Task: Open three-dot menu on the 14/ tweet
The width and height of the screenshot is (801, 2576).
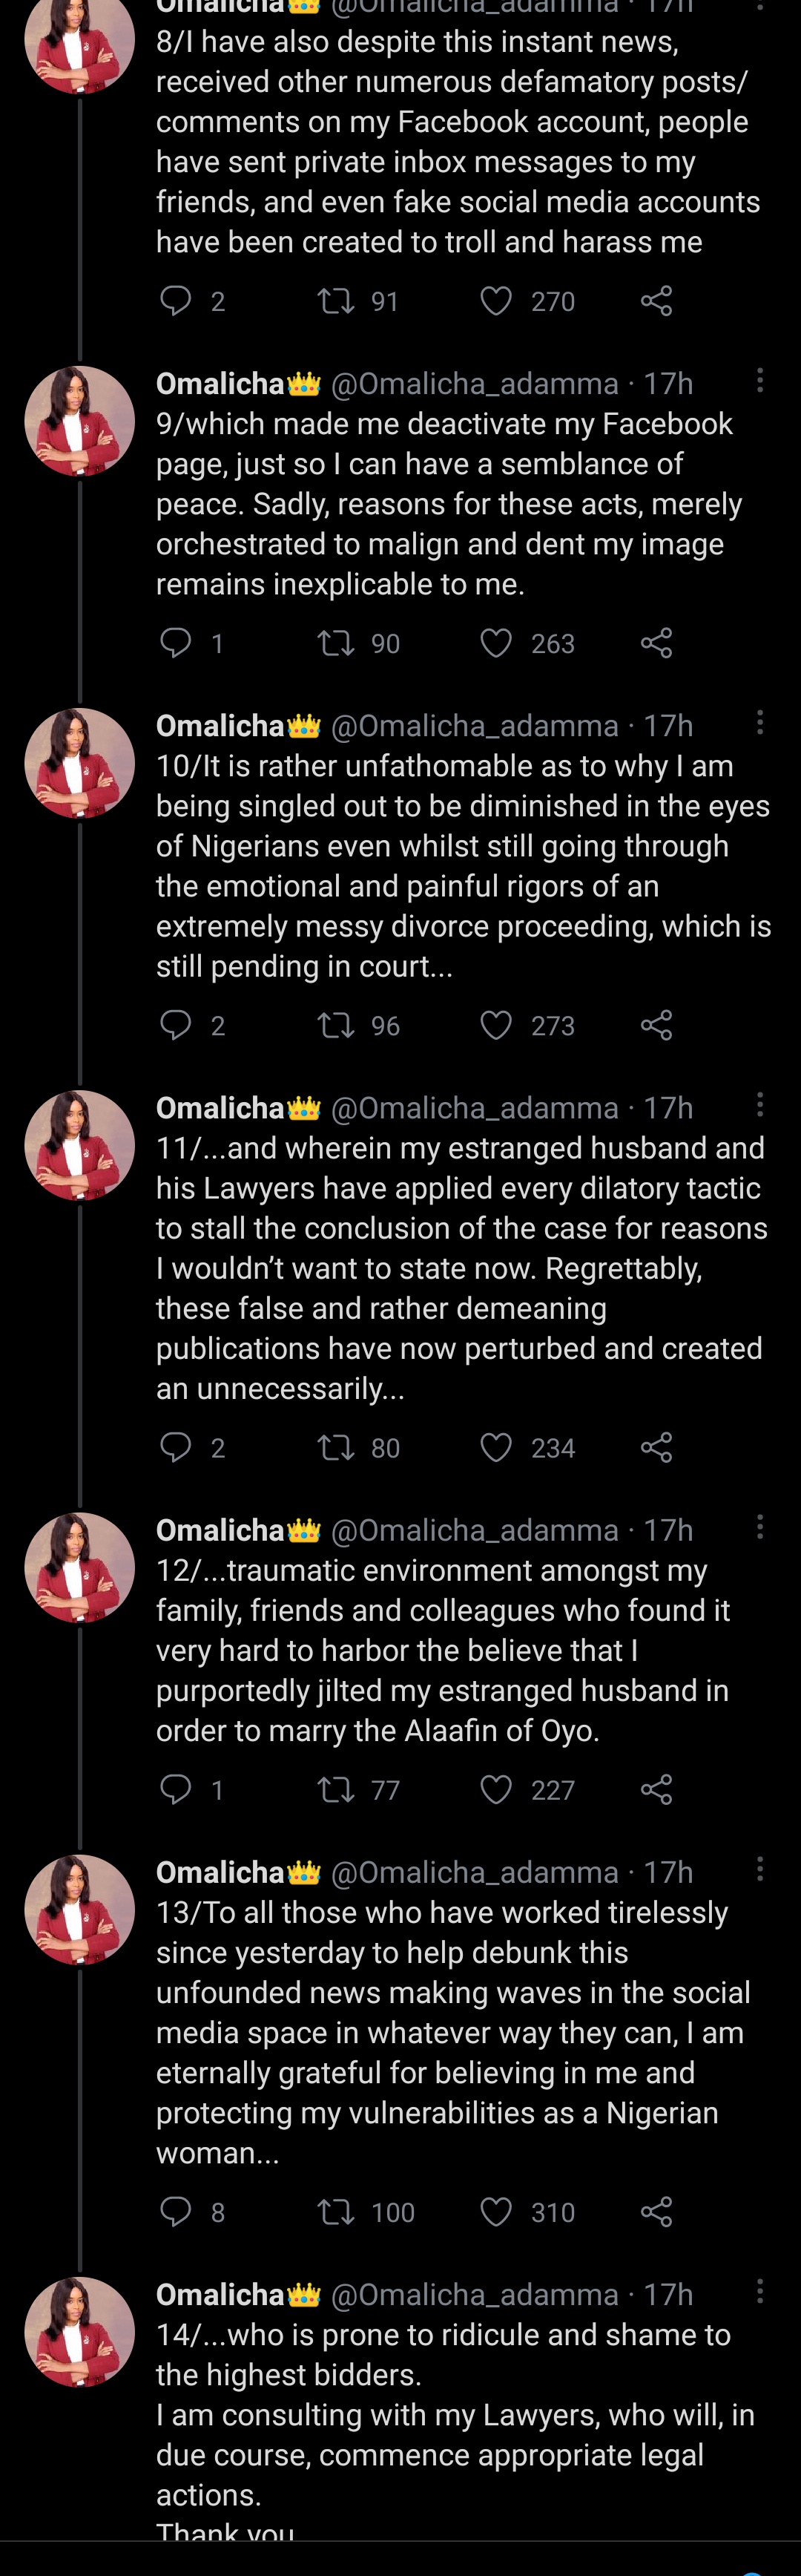Action: point(760,2290)
